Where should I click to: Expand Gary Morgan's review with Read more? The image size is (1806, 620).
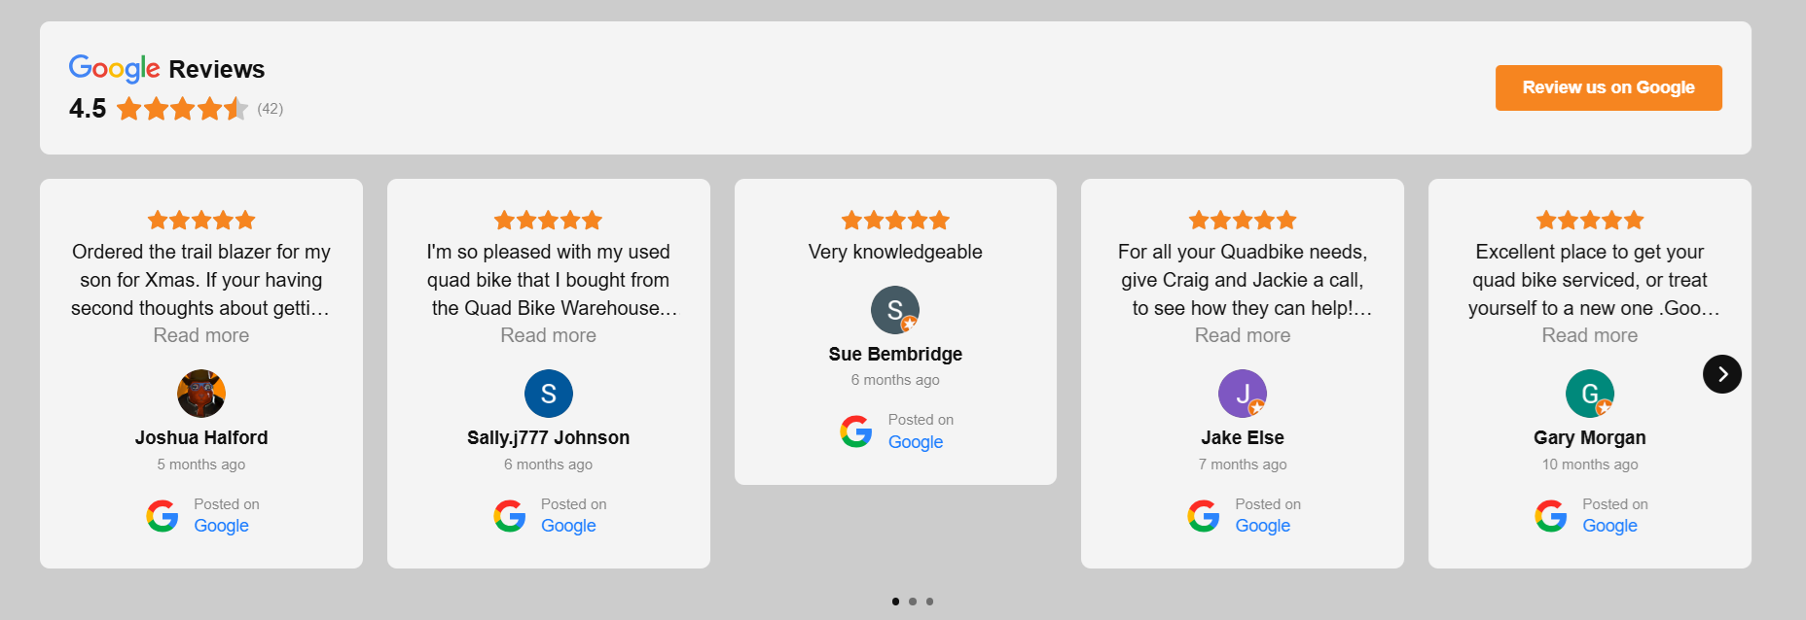(x=1589, y=335)
